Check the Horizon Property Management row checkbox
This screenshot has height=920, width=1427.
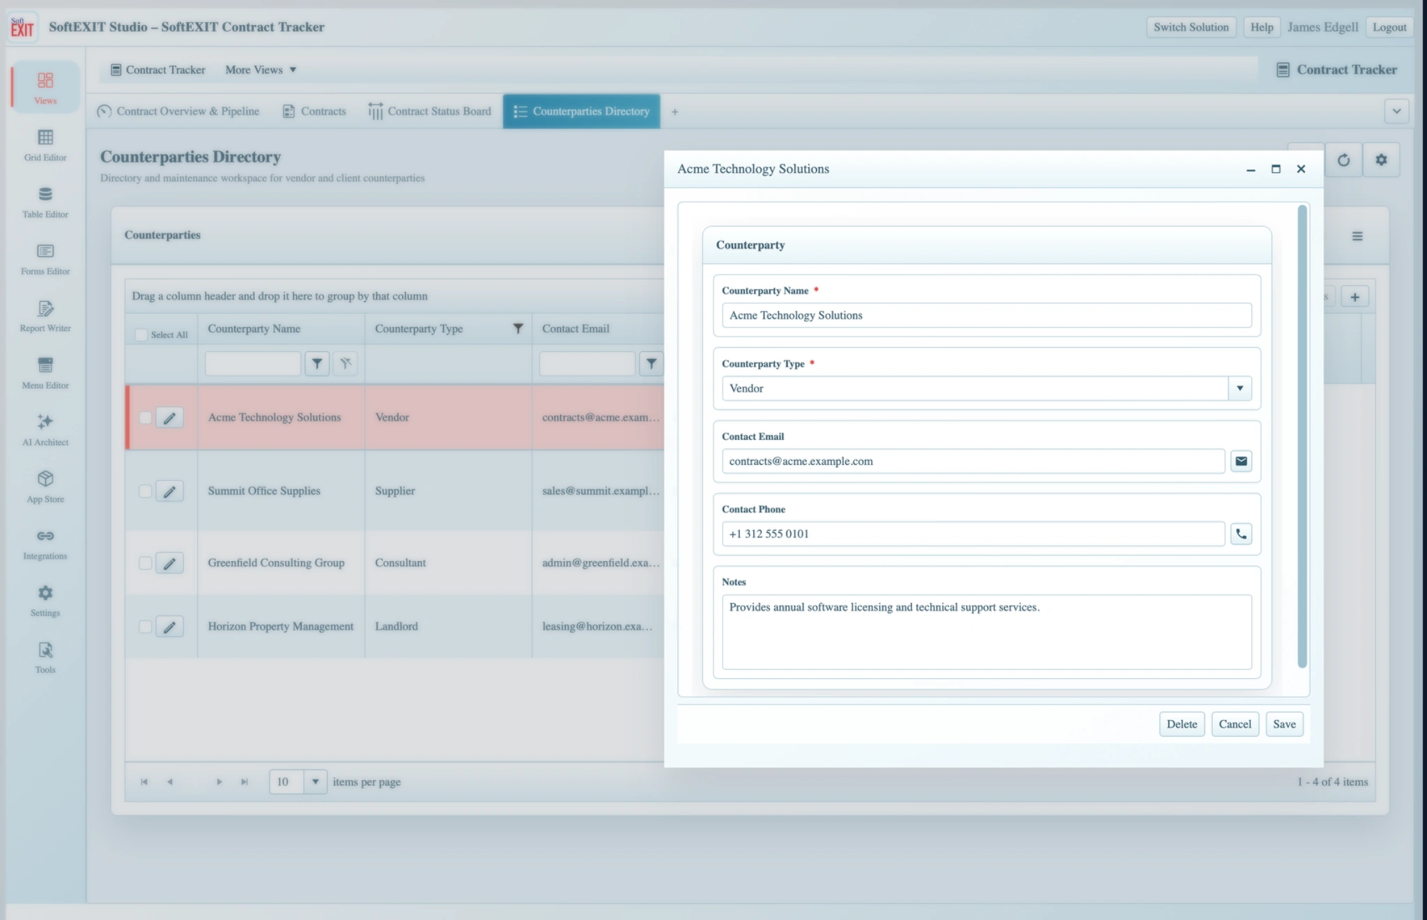click(x=145, y=627)
